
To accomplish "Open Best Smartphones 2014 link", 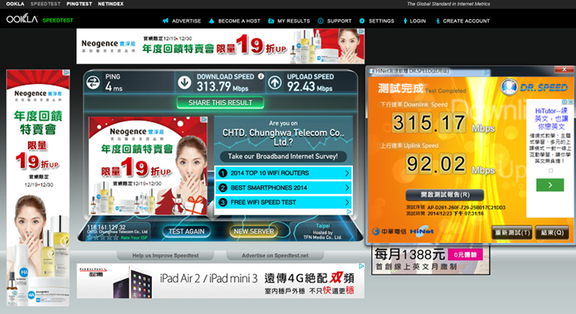I will click(283, 188).
